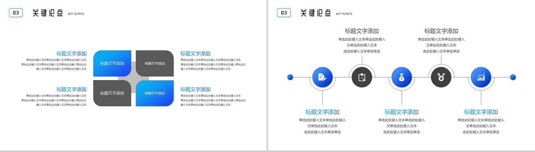The width and height of the screenshot is (535, 152).
Task: Select the dark clipboard checkmark icon
Action: (362, 77)
